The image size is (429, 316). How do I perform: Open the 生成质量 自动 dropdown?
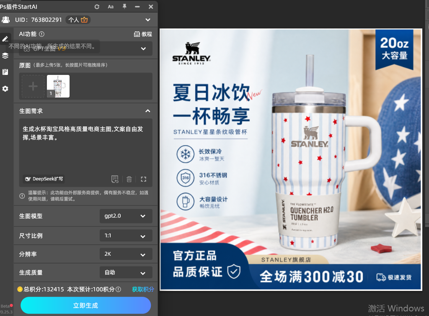pyautogui.click(x=126, y=272)
